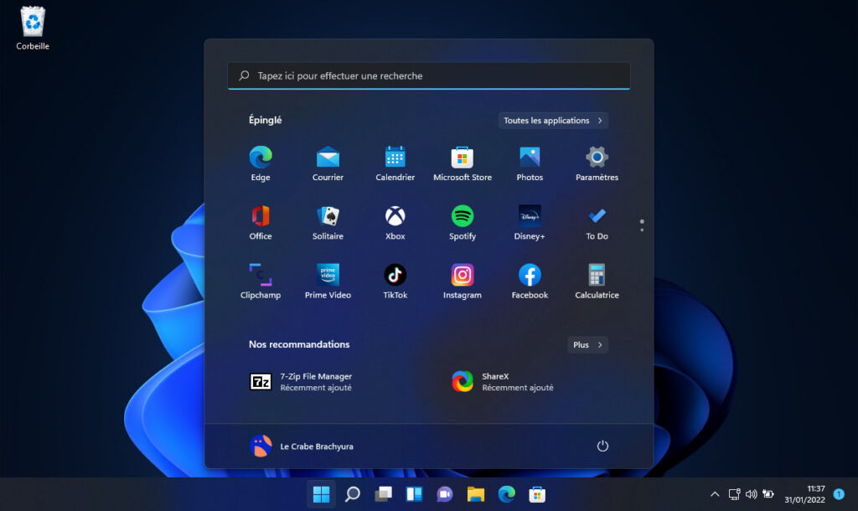858x511 pixels.
Task: Open the clock showing 11:37 31/01/2022
Action: pyautogui.click(x=804, y=494)
